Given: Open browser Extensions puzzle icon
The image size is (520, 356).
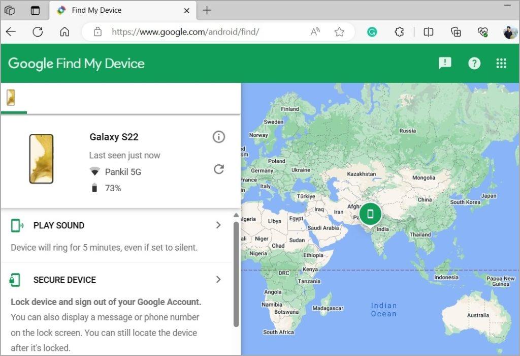Looking at the screenshot, I should [x=399, y=32].
